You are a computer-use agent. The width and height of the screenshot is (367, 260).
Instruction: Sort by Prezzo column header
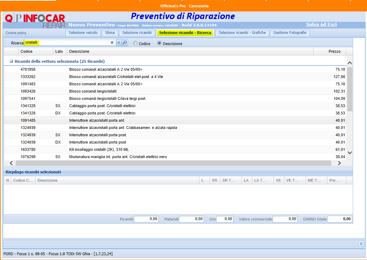point(330,51)
